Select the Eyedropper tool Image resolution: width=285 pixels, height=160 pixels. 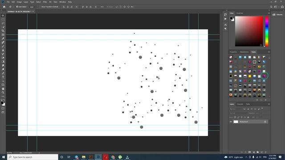[x=3, y=39]
